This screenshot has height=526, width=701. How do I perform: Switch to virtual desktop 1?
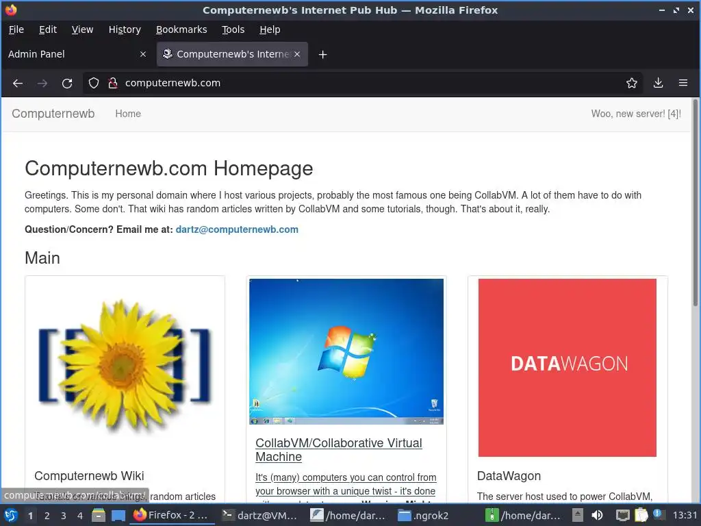click(30, 516)
